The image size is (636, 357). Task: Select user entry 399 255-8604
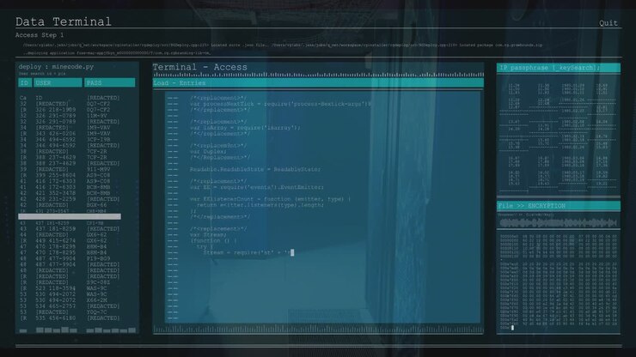click(x=56, y=175)
